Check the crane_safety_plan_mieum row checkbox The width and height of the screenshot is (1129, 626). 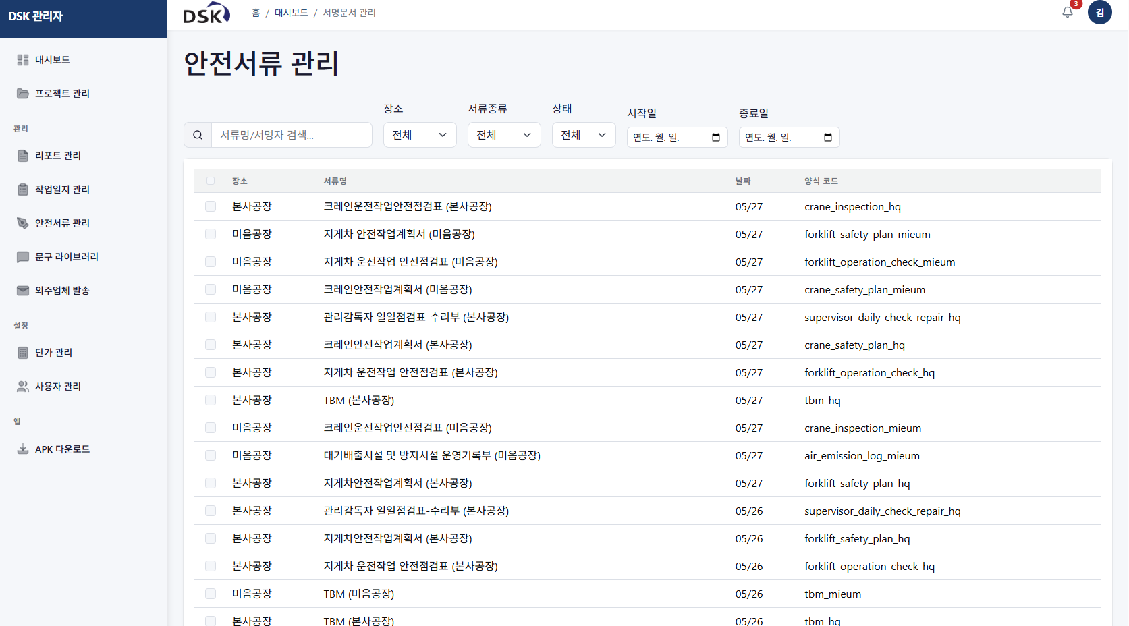click(211, 289)
